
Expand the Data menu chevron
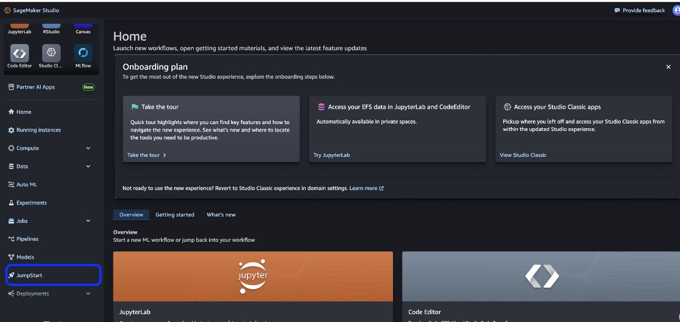pyautogui.click(x=88, y=166)
